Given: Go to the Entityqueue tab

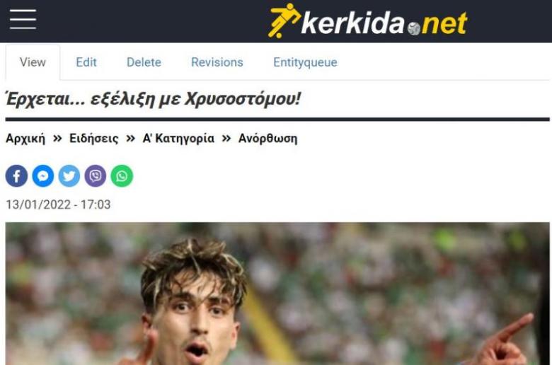Looking at the screenshot, I should coord(305,62).
